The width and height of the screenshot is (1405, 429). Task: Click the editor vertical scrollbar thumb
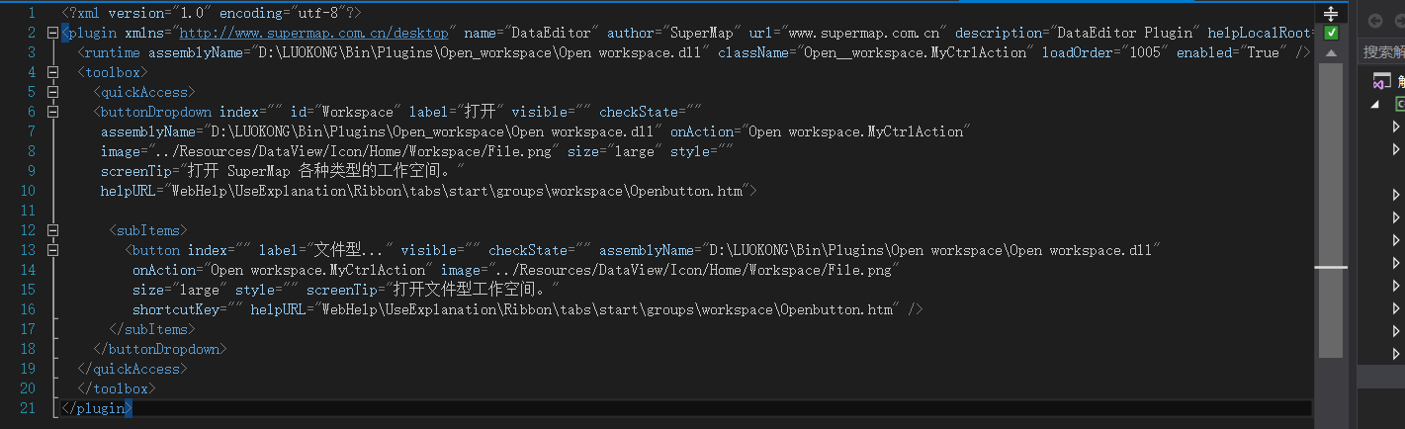tap(1331, 210)
